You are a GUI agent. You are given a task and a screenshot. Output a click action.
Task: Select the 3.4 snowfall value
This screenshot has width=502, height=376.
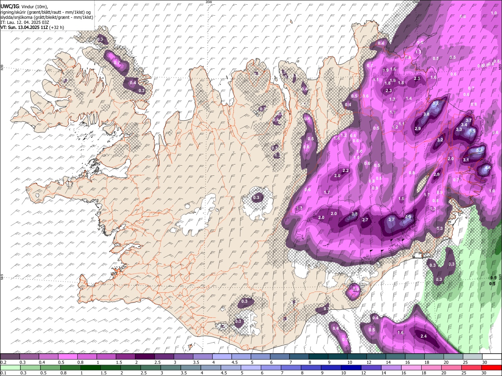[x=464, y=125]
